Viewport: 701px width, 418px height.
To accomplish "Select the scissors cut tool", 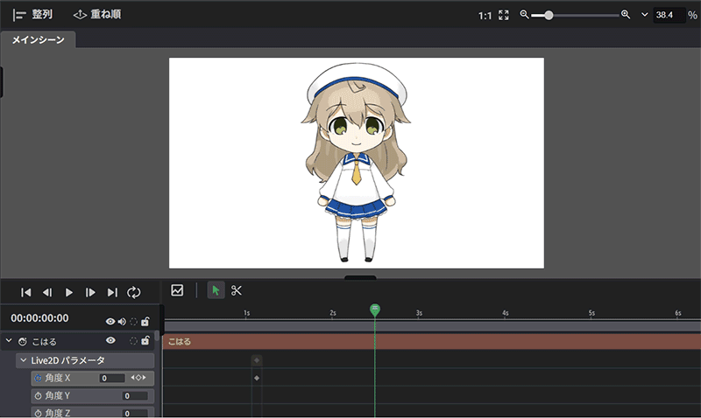I will click(237, 291).
